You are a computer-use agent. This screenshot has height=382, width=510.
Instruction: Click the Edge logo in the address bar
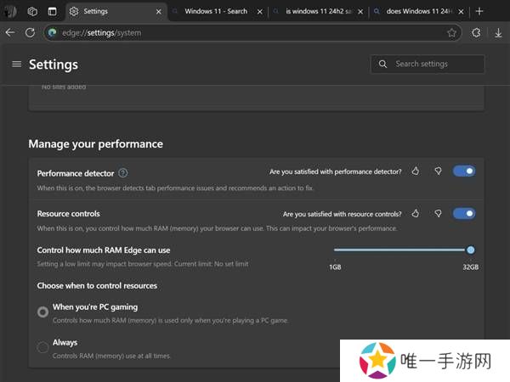tap(52, 32)
